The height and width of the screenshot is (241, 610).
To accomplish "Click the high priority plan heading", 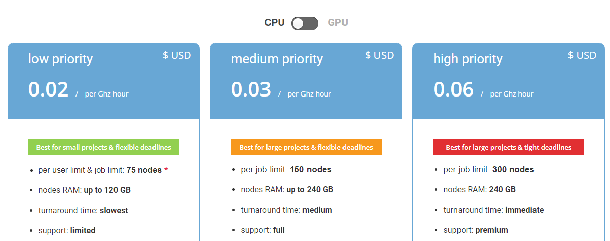I will click(x=468, y=59).
